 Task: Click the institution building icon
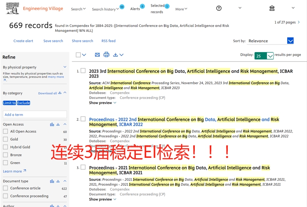272,8
